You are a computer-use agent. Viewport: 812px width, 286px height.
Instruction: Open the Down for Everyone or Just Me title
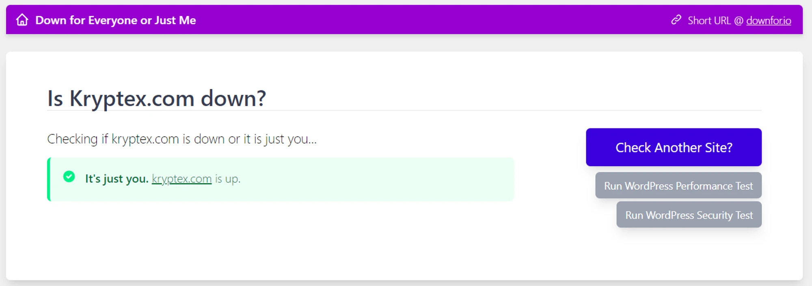(116, 20)
